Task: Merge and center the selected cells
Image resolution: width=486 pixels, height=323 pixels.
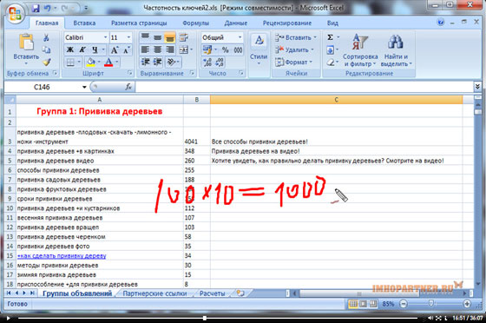Action: [x=184, y=49]
